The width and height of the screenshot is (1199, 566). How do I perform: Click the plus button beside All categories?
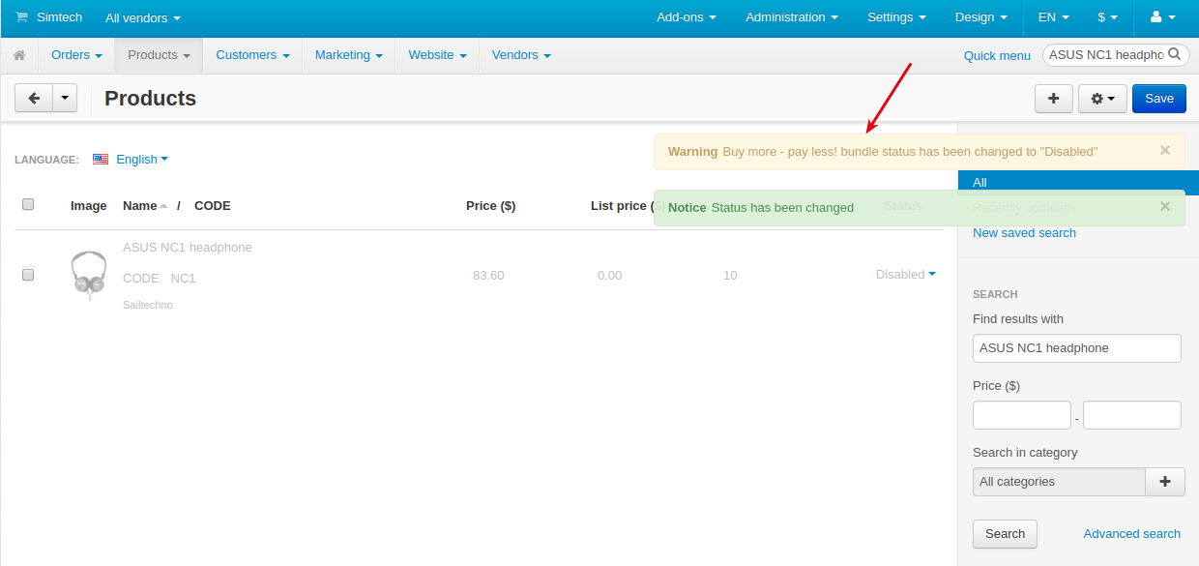[1165, 482]
